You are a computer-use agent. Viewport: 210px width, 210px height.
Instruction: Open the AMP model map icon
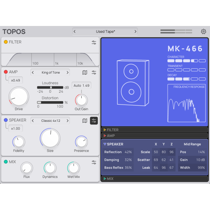[x=85, y=73]
